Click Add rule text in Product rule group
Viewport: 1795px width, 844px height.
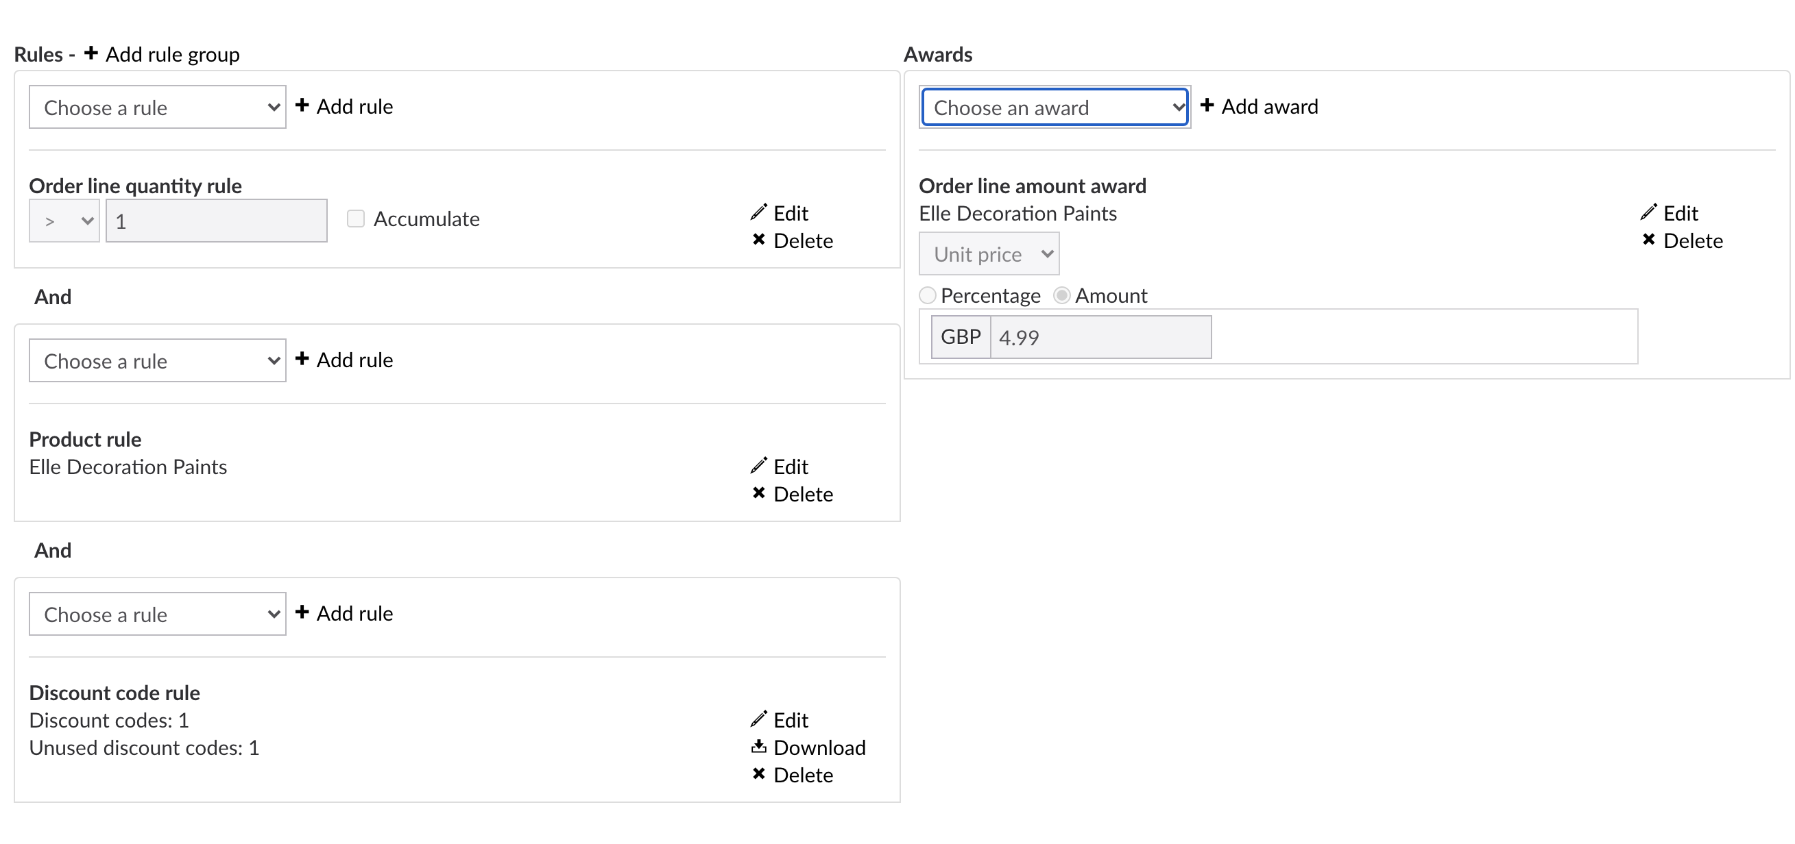point(354,360)
